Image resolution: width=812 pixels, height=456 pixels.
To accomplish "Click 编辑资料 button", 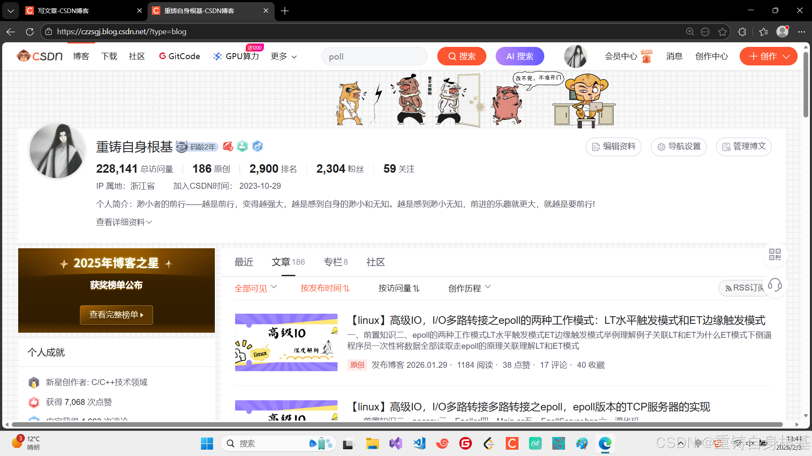I will (x=613, y=147).
